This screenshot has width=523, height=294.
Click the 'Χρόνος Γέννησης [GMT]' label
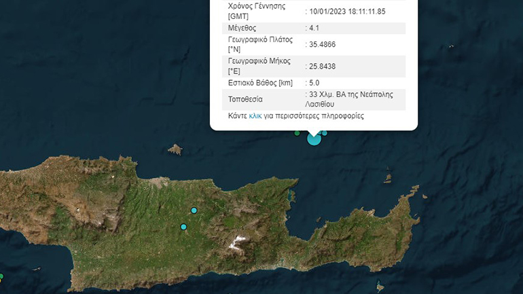[x=257, y=12]
